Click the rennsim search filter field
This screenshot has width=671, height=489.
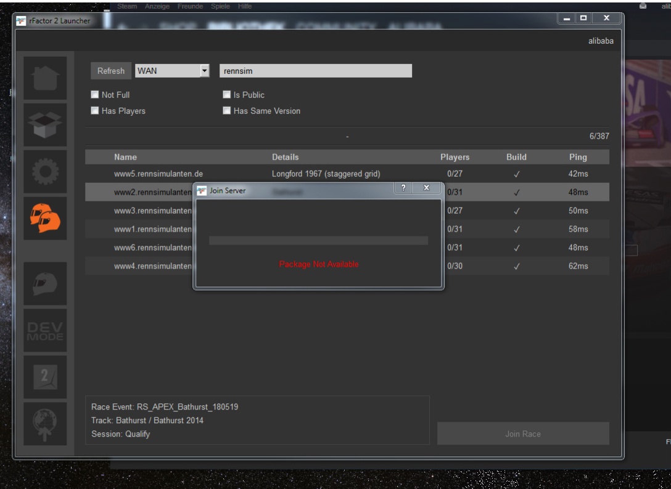coord(315,71)
